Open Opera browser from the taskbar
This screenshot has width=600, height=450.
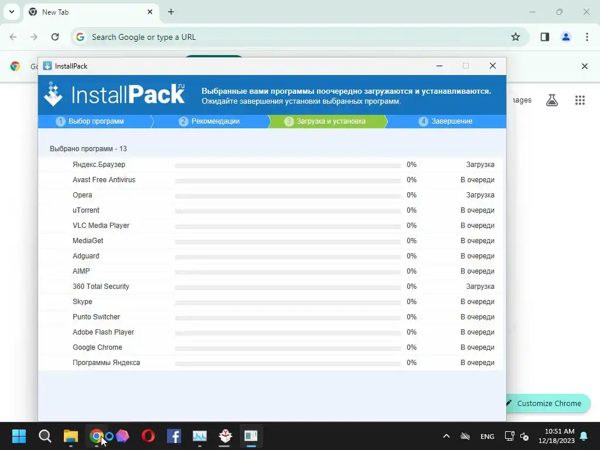point(148,436)
